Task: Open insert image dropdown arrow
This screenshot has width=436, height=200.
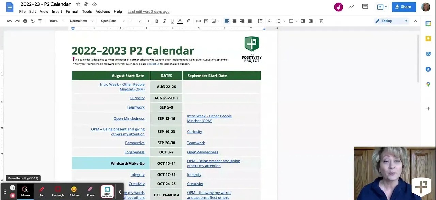Action: click(x=219, y=21)
